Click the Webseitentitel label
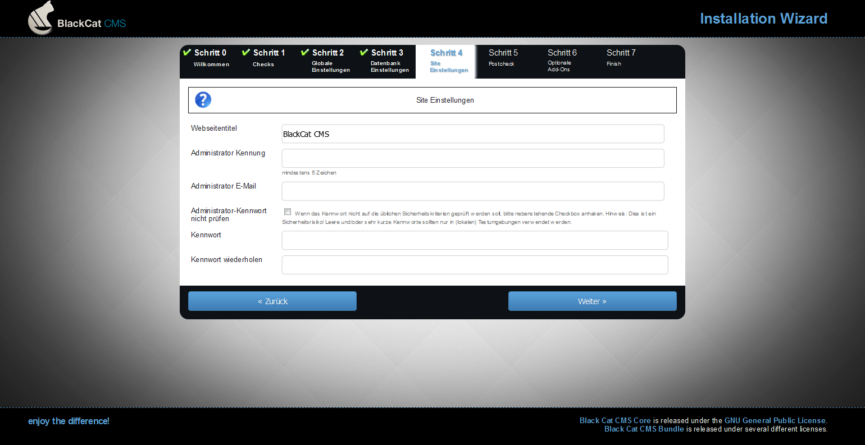The width and height of the screenshot is (865, 445). 214,129
